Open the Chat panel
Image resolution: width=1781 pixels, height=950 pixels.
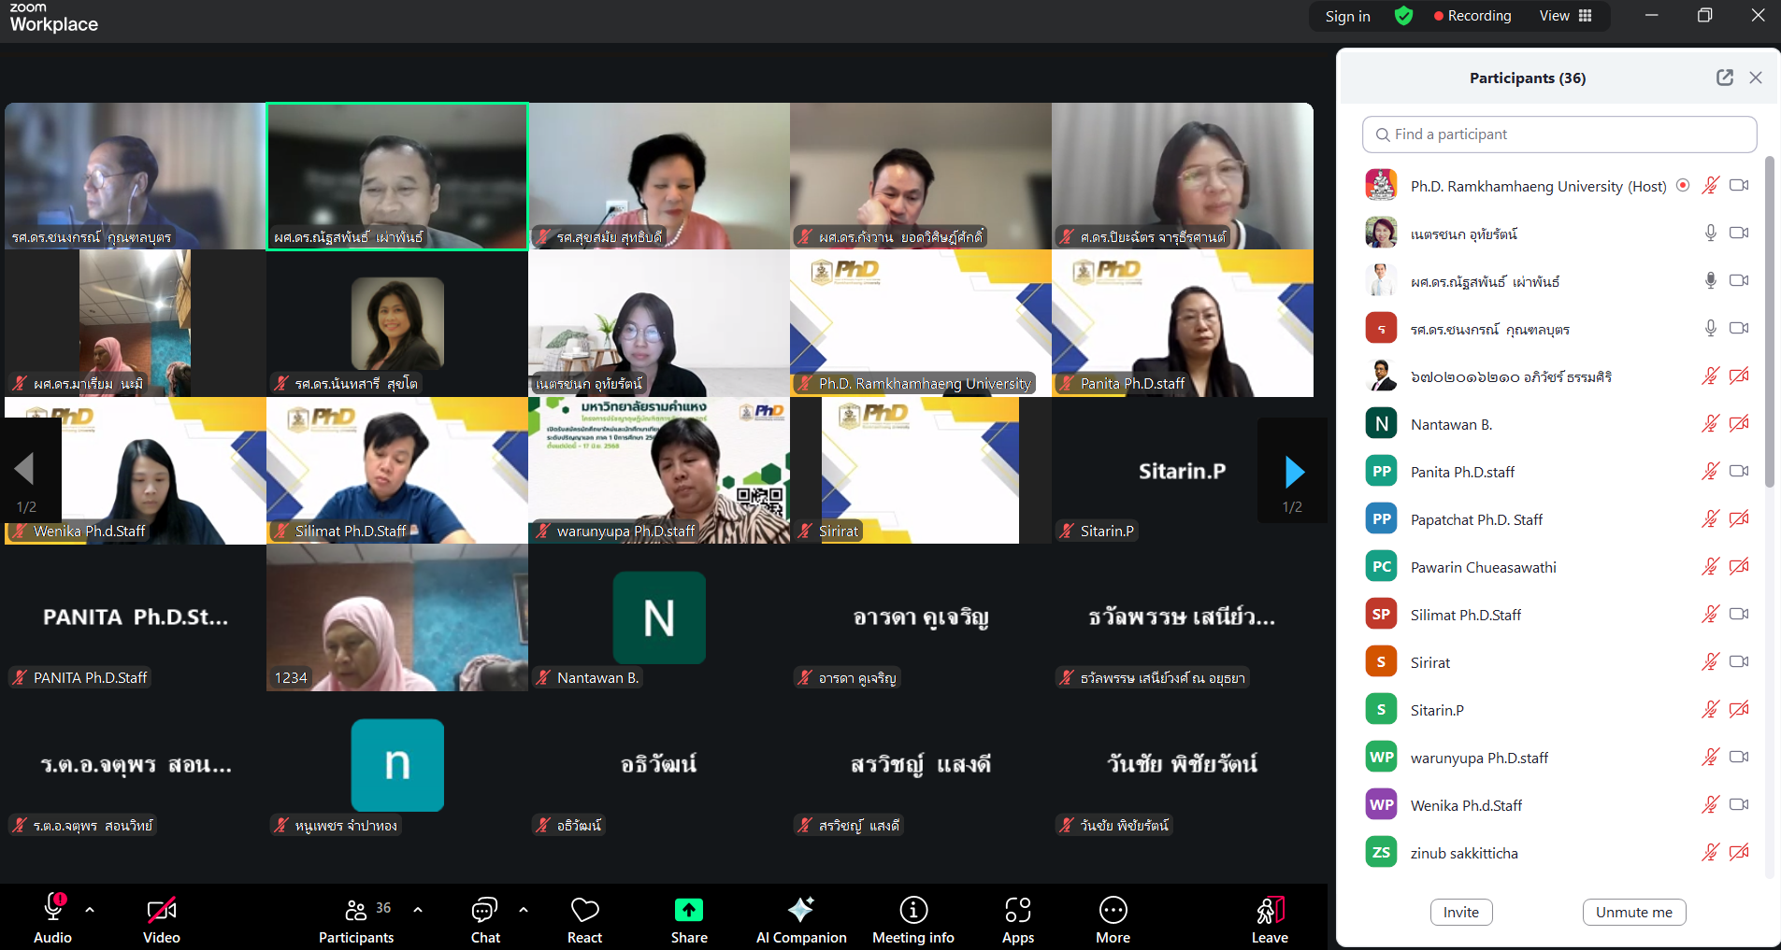484,911
